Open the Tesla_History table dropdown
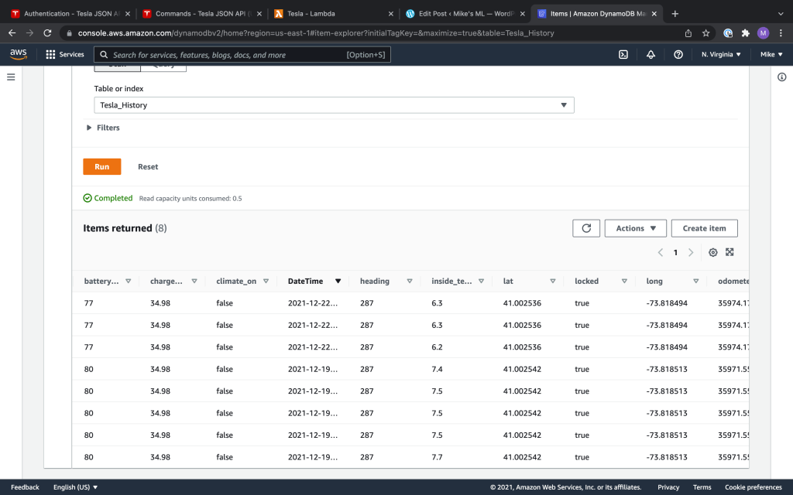Image resolution: width=793 pixels, height=495 pixels. tap(334, 105)
